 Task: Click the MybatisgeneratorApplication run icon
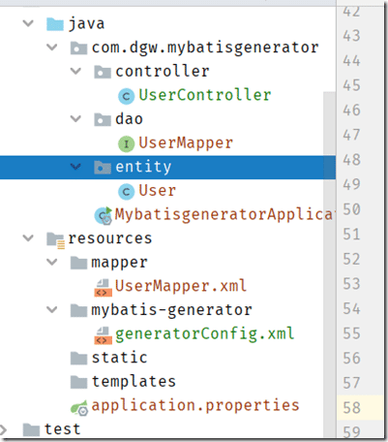point(104,215)
